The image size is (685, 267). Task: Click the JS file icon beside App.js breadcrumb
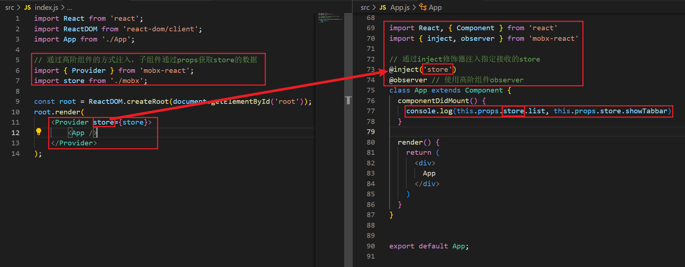tap(383, 7)
